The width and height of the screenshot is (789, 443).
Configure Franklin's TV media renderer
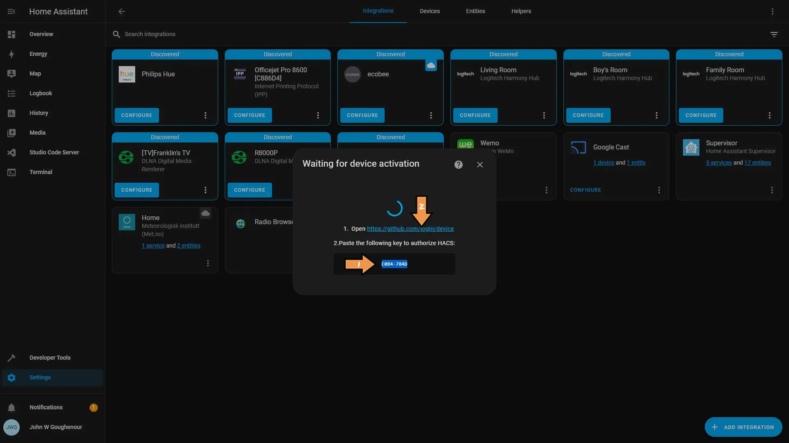point(137,190)
